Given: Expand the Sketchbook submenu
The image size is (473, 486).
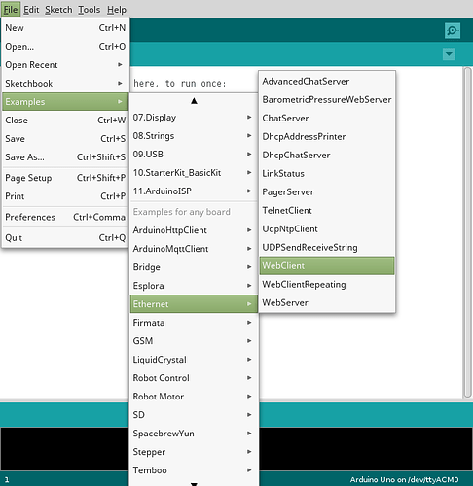Looking at the screenshot, I should pos(65,84).
